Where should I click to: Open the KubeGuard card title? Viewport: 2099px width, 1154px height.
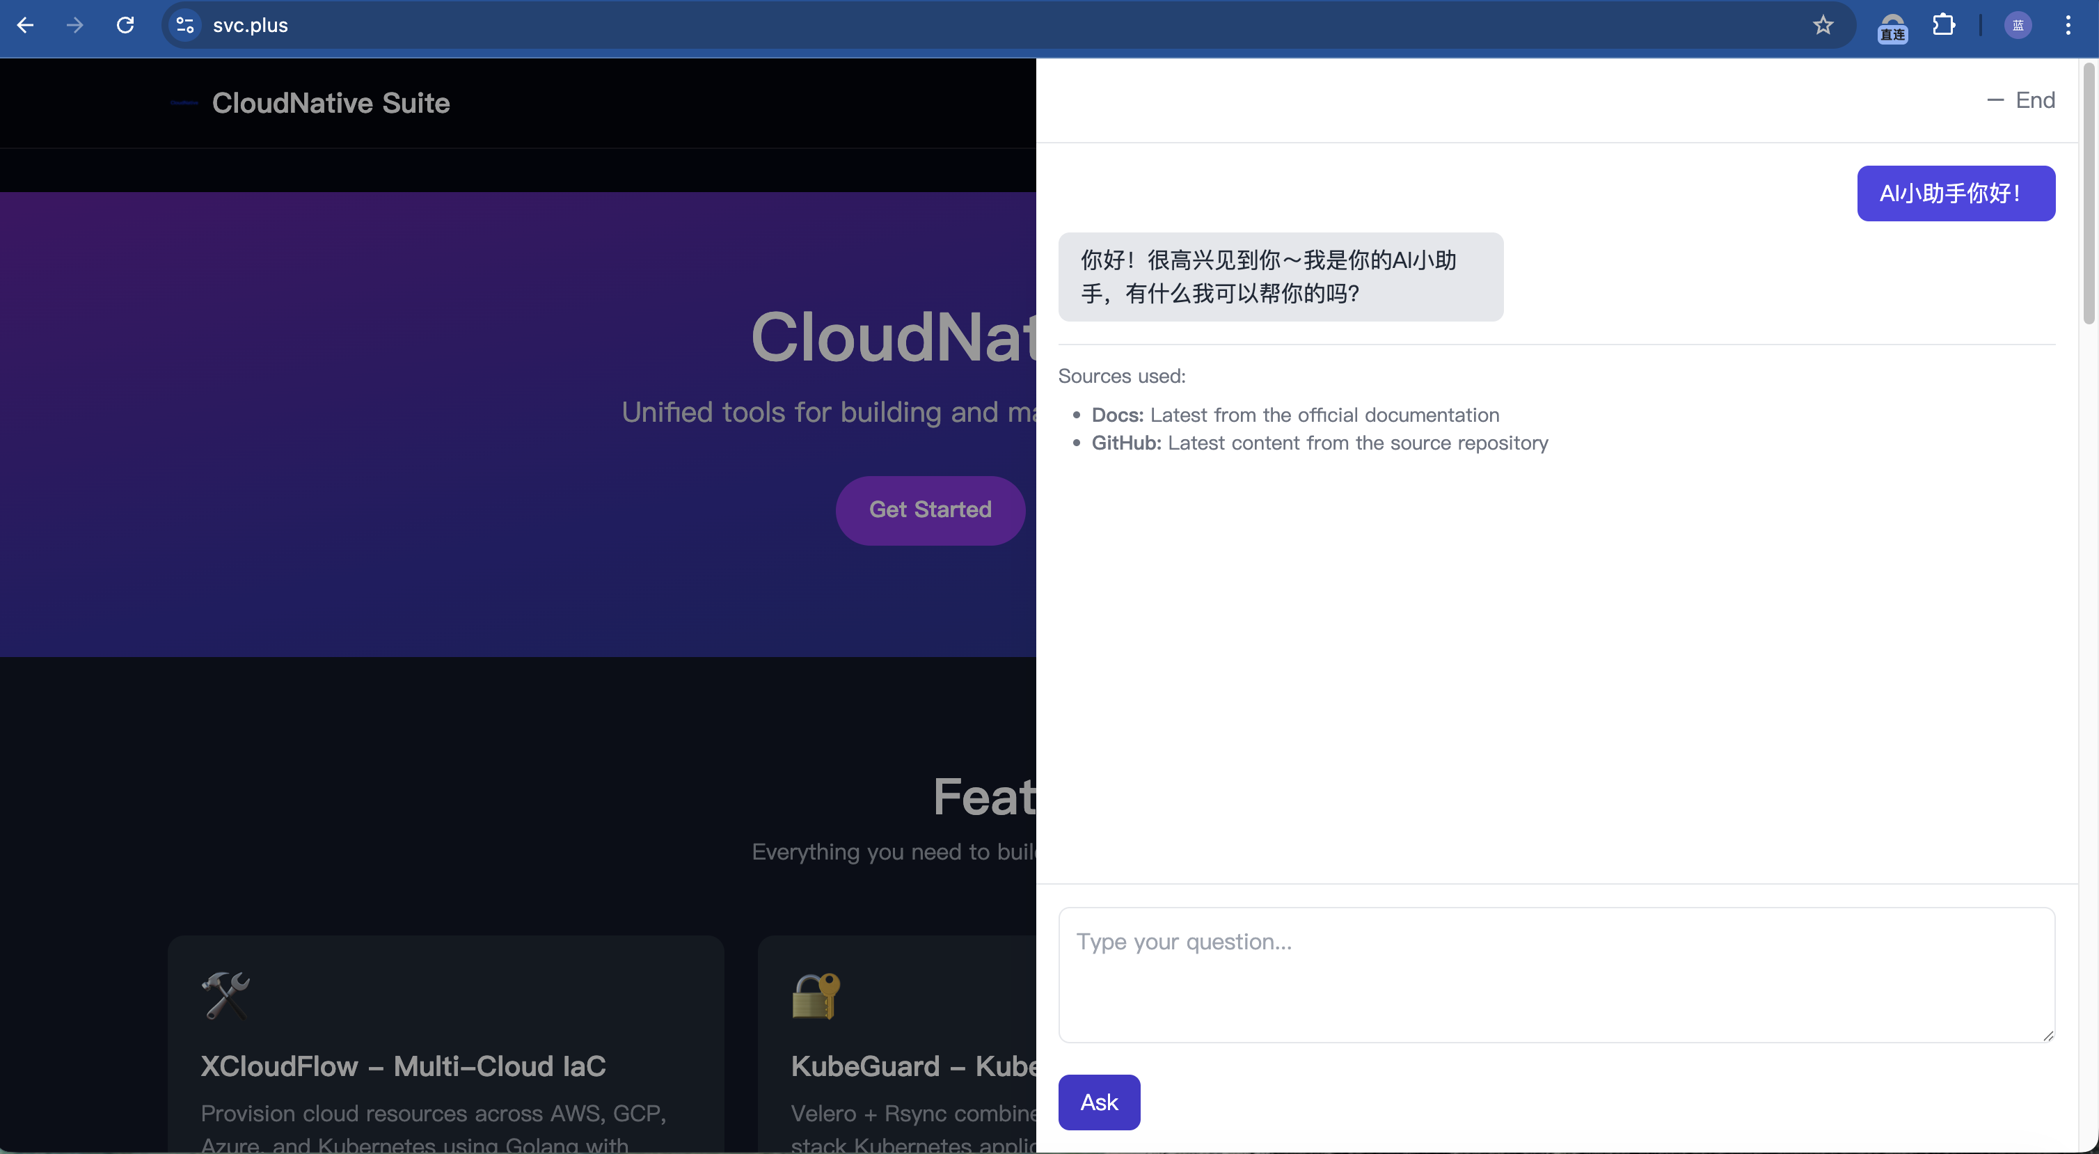pos(913,1066)
